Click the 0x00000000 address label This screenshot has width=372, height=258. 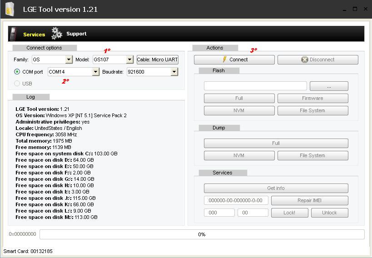(23, 234)
